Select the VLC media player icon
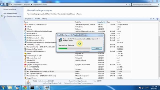 (x=25, y=58)
